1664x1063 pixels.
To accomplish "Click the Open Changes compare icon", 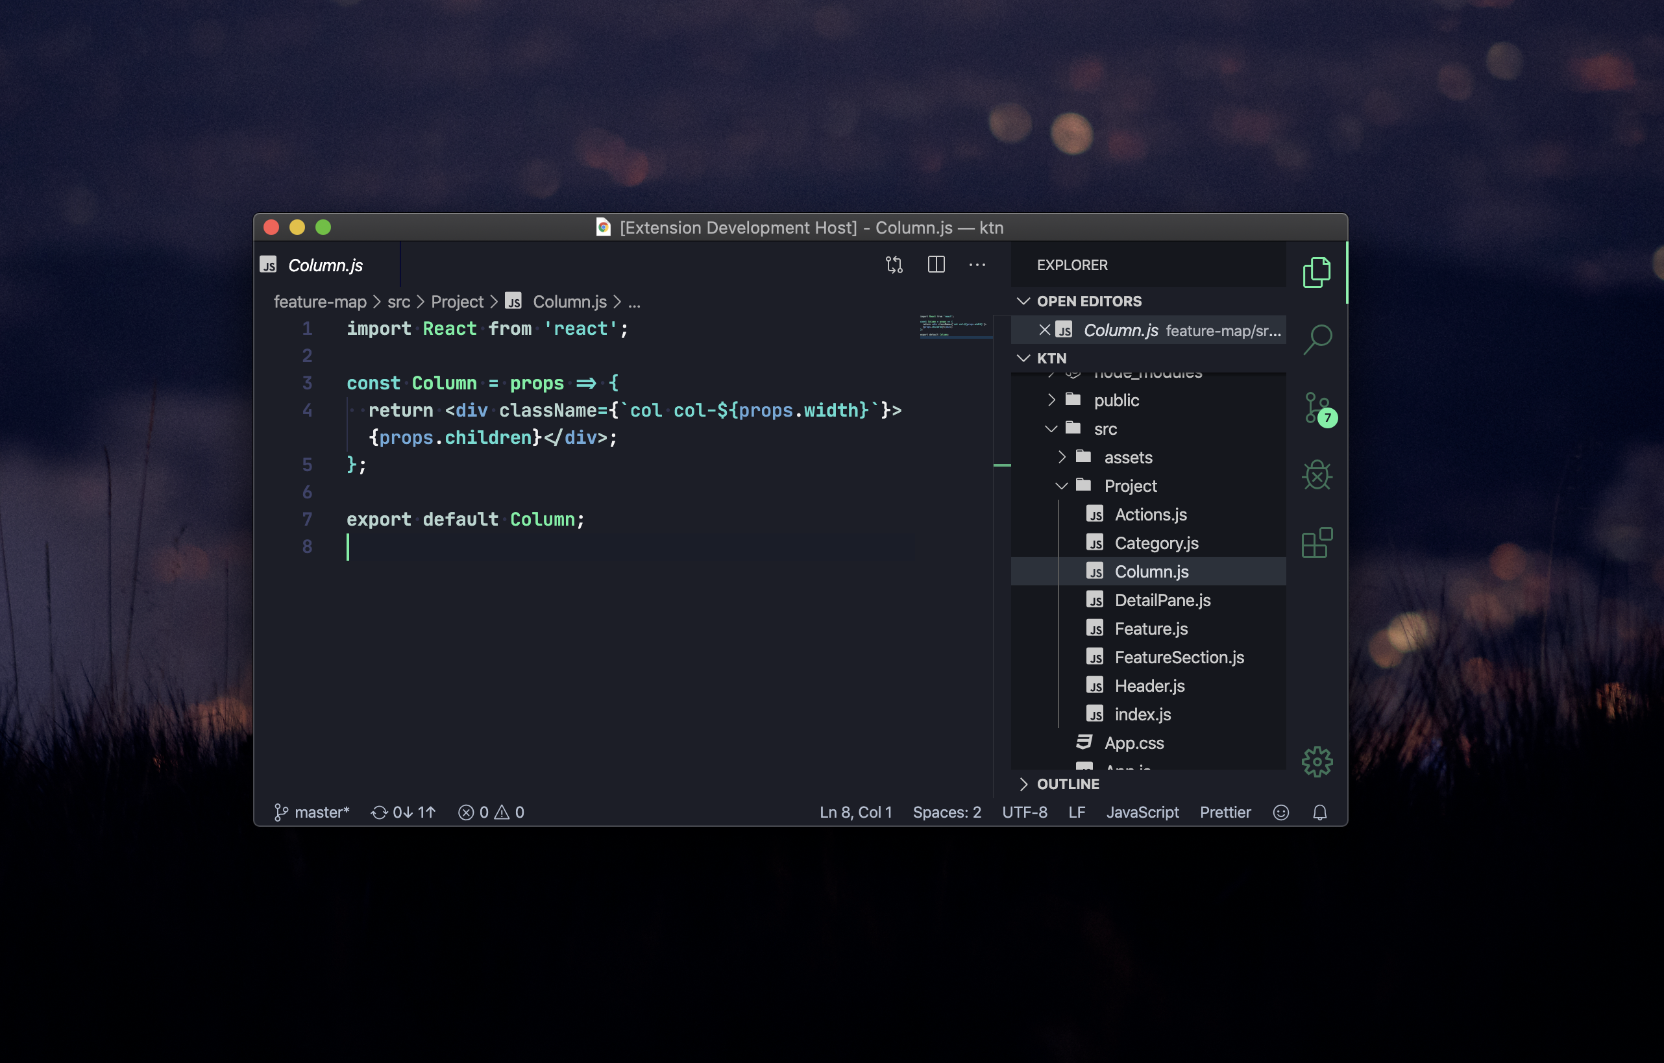I will coord(894,265).
